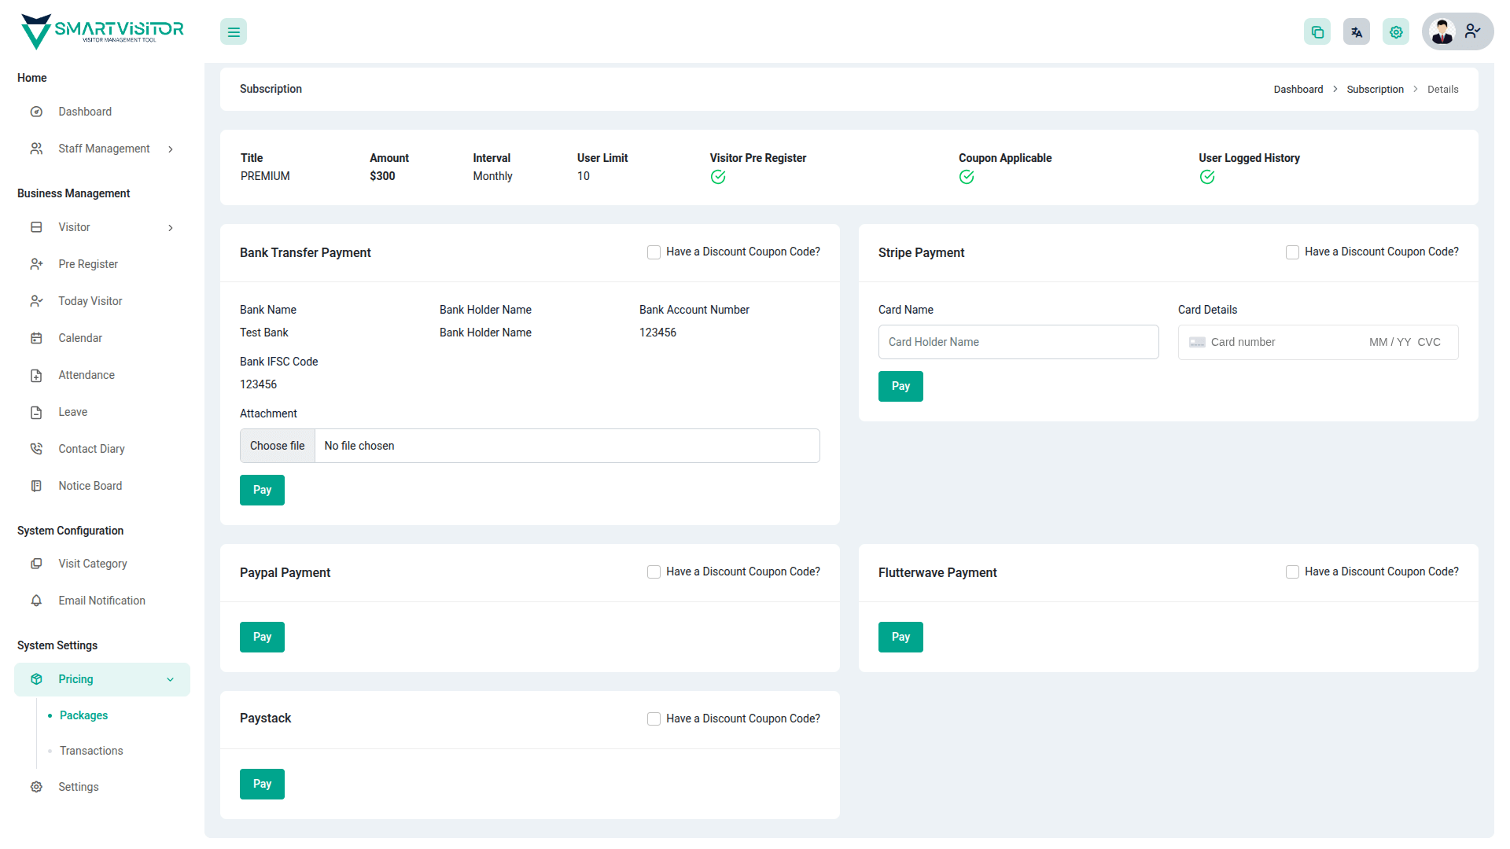Go to Notice Board in sidebar

click(x=90, y=486)
